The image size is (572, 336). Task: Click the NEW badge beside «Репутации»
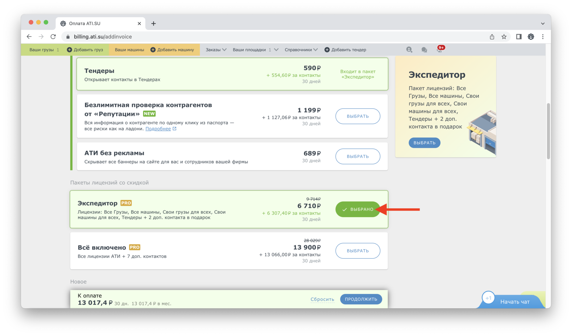pos(149,114)
